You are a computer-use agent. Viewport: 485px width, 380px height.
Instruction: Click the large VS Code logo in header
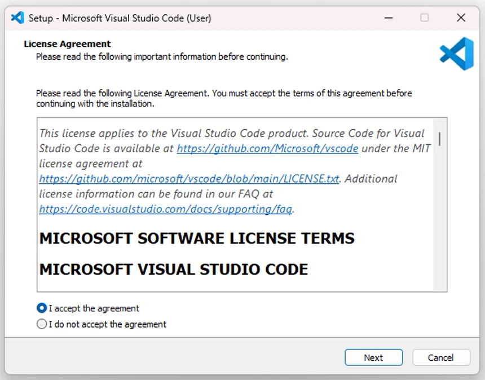(x=457, y=54)
